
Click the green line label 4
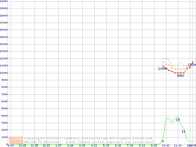163,141
